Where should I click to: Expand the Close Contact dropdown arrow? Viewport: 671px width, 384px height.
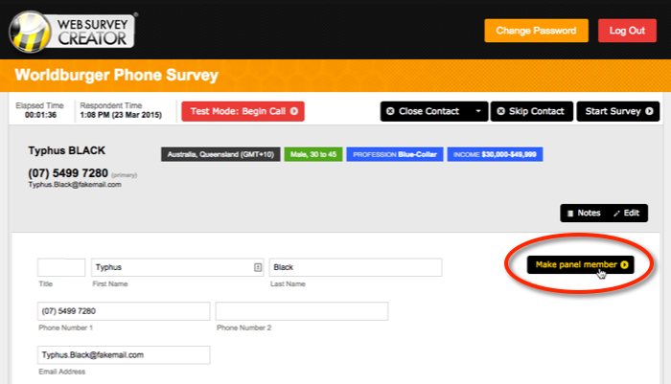[x=476, y=111]
